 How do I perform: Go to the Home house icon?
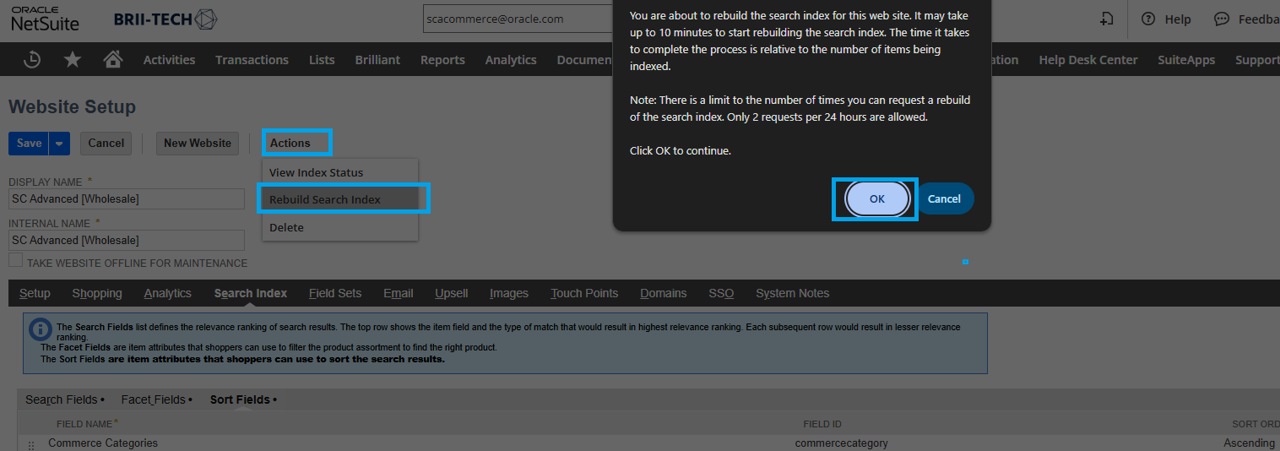point(112,59)
